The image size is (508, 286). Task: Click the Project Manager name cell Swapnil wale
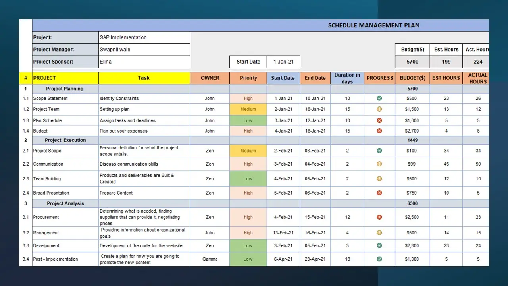point(144,50)
